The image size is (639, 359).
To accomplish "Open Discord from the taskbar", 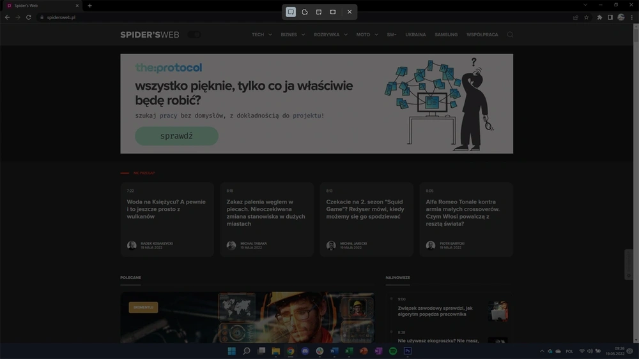I will tap(305, 351).
